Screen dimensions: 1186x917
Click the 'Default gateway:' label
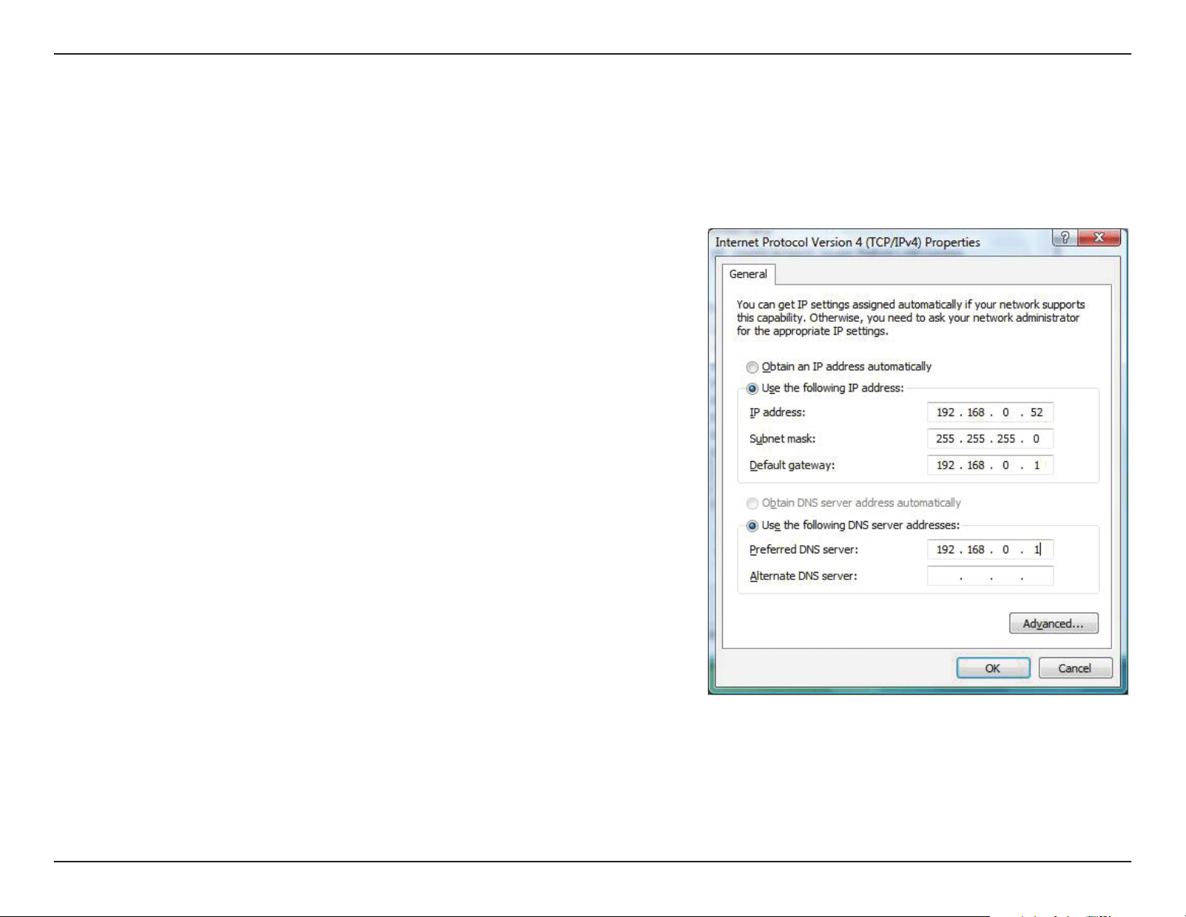pyautogui.click(x=792, y=465)
